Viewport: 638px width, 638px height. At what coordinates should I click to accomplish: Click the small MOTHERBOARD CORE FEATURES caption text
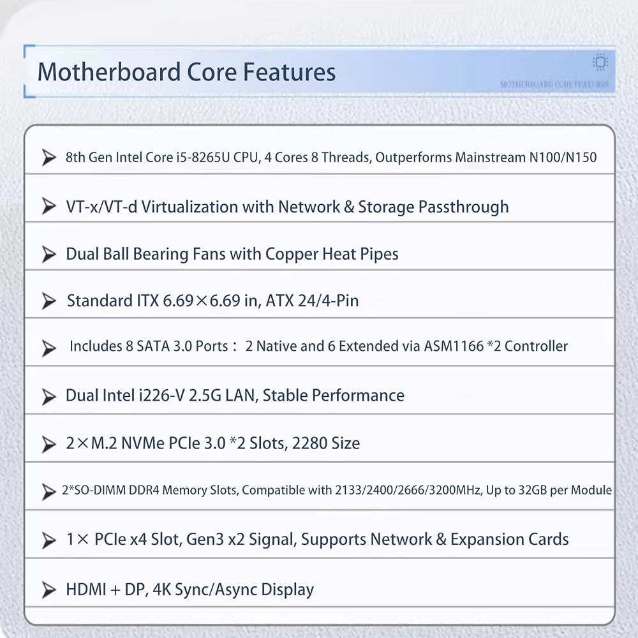click(x=554, y=84)
